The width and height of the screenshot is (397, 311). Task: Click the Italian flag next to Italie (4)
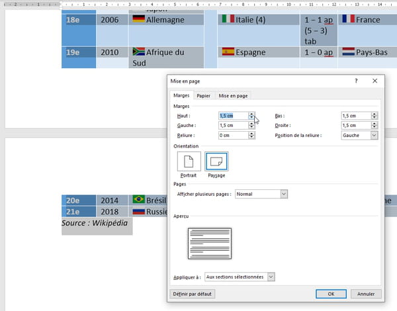(x=228, y=19)
